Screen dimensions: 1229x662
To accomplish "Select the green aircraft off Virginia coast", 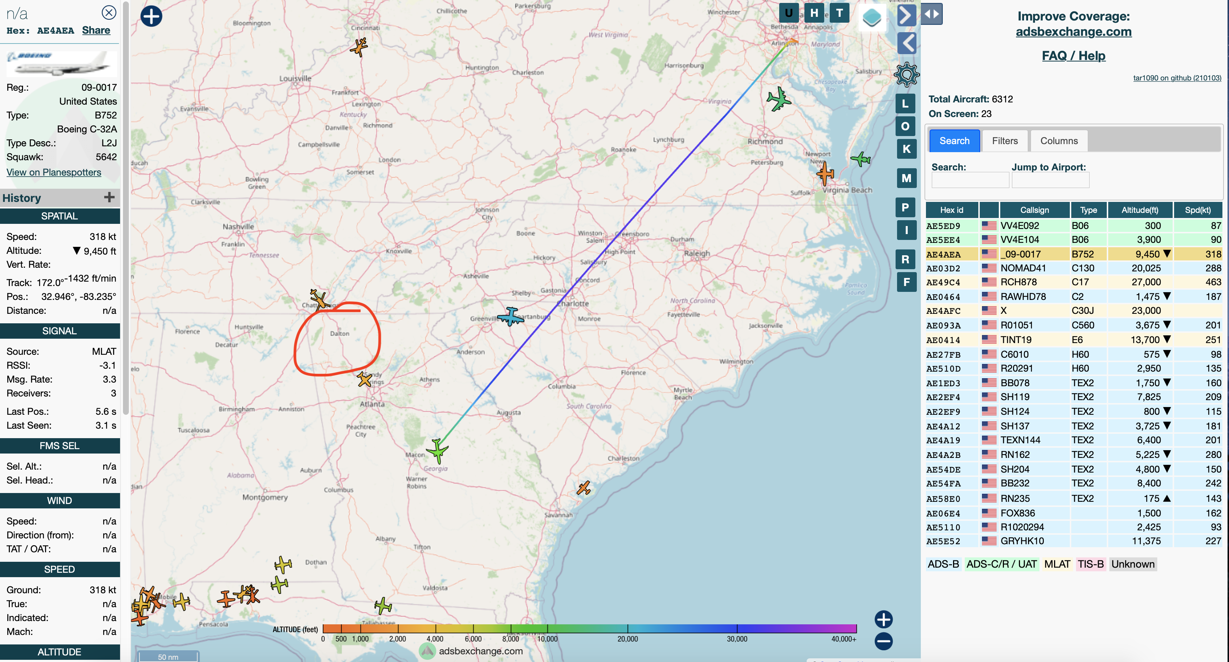I will pos(861,159).
